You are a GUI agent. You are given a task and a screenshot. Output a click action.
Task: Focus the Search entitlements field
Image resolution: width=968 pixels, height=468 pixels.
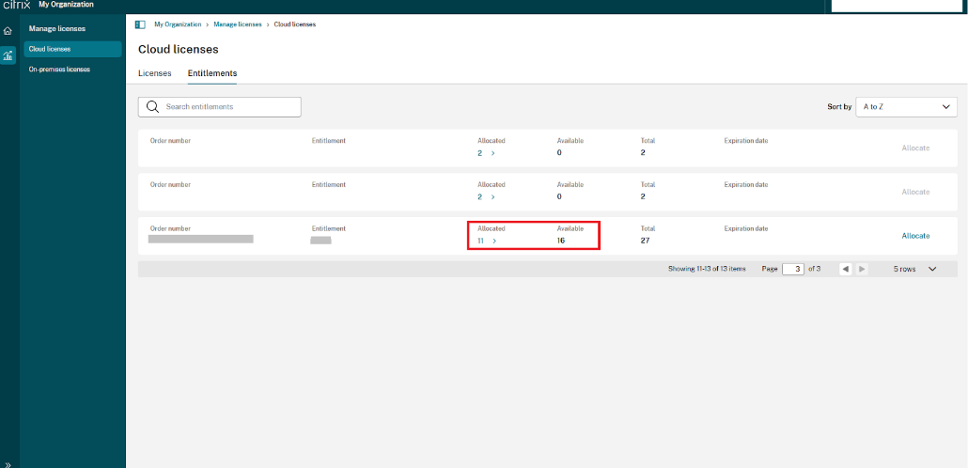point(220,107)
